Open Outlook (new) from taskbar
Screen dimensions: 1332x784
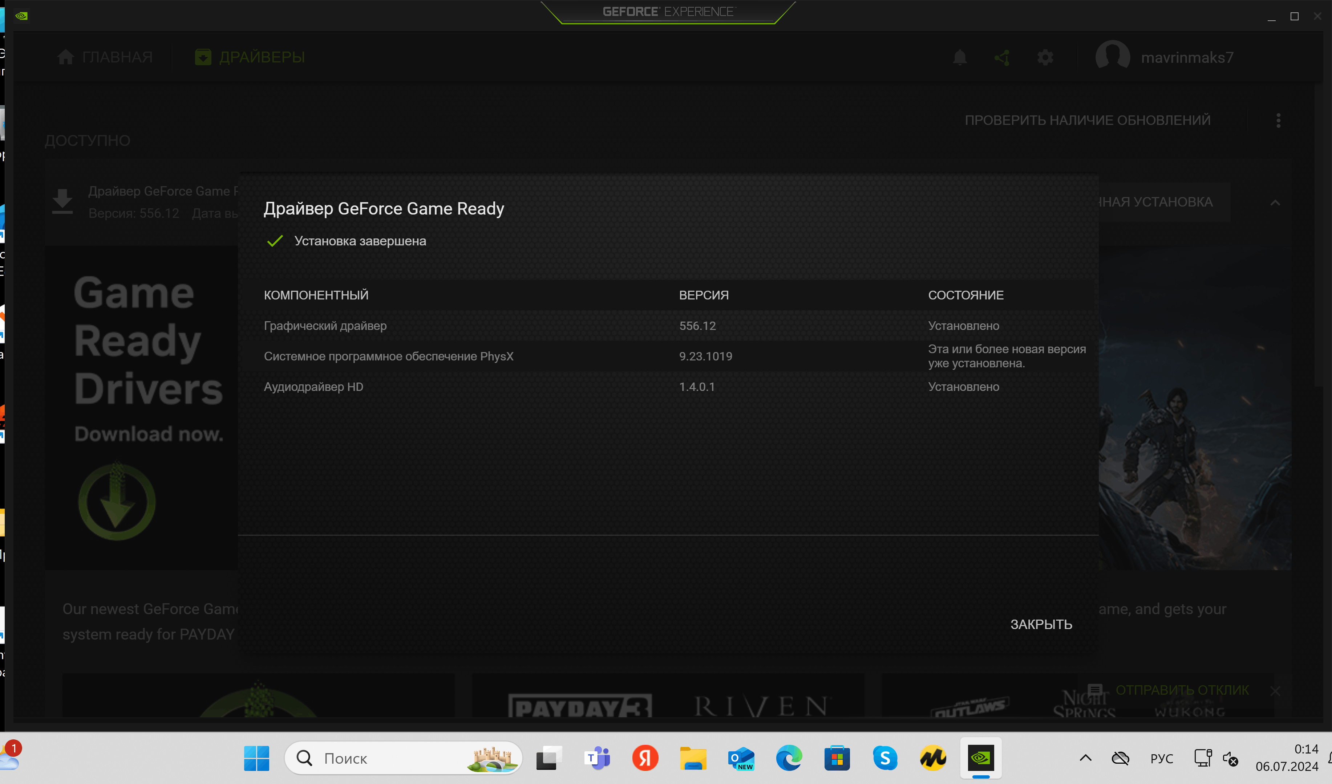(x=741, y=759)
